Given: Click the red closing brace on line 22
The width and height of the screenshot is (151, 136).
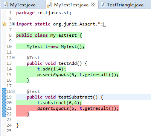Looking at the screenshot, I should coord(28,114).
